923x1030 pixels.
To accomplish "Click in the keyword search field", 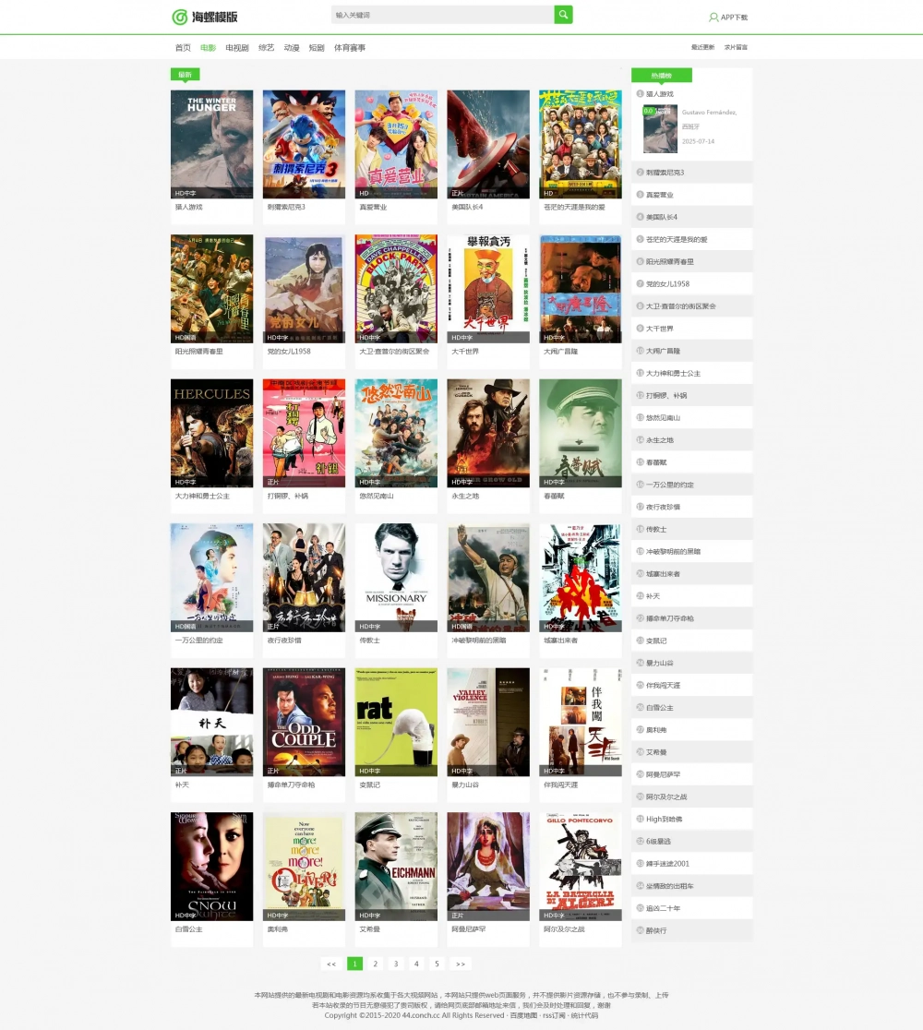I will [x=443, y=15].
